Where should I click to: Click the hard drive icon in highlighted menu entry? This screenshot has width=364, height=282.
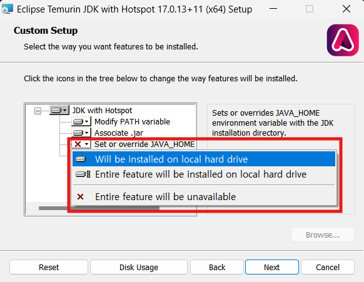(81, 159)
